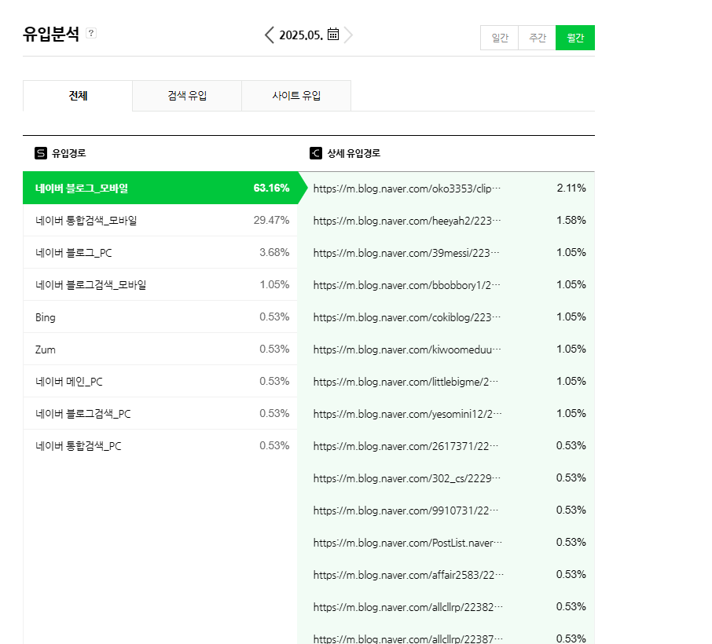Viewport: 712px width, 644px height.
Task: Switch to 일간 daily view
Action: (500, 38)
